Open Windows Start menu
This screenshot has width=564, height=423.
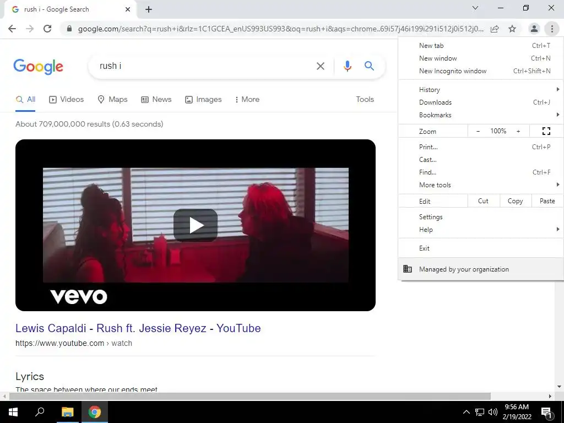point(13,412)
